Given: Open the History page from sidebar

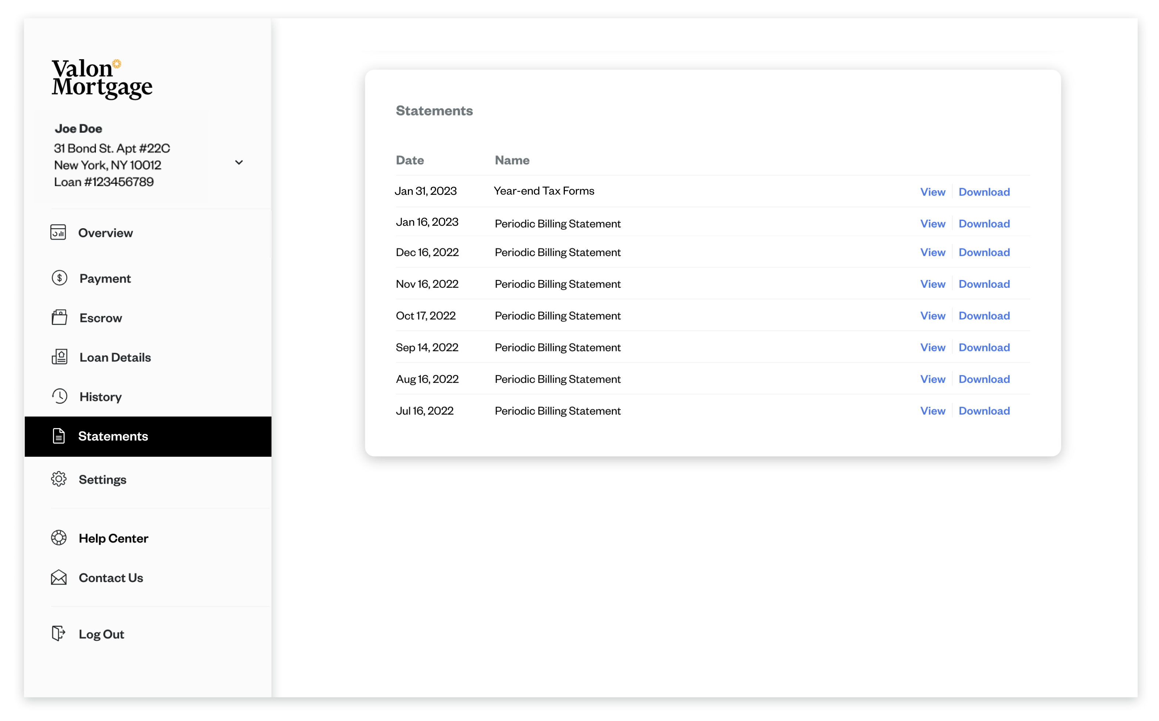Looking at the screenshot, I should pos(100,397).
